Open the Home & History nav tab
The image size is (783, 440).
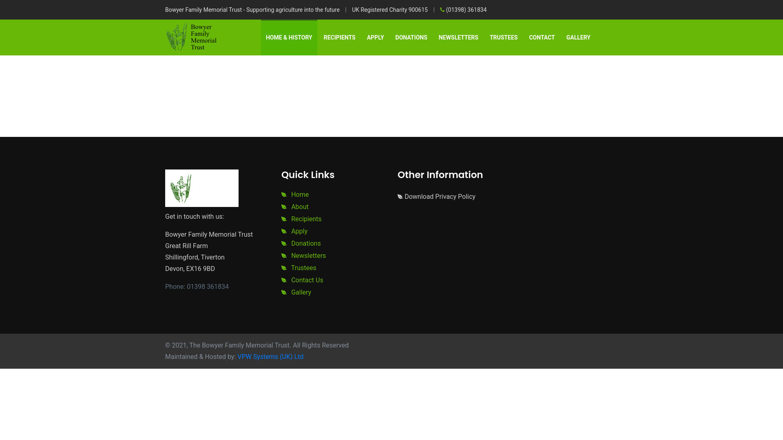(x=289, y=37)
